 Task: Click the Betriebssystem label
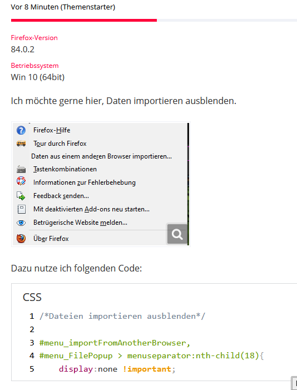[x=34, y=66]
